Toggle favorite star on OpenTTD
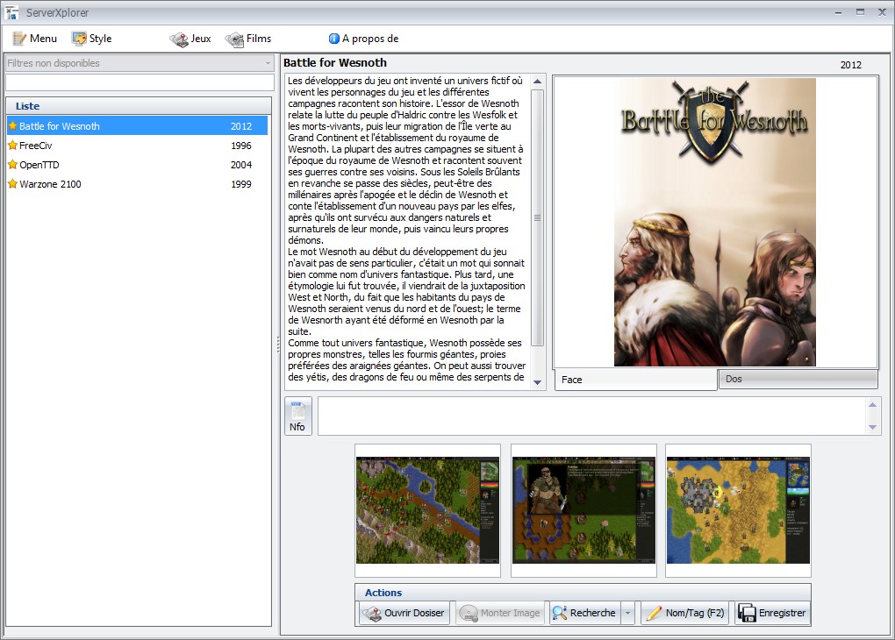Screen dimensions: 895x640 click(x=12, y=165)
